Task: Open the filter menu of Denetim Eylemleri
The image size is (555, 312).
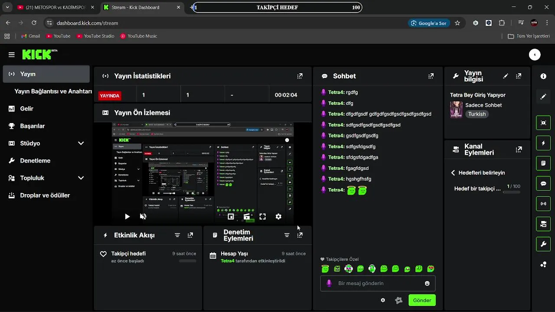Action: pyautogui.click(x=287, y=235)
